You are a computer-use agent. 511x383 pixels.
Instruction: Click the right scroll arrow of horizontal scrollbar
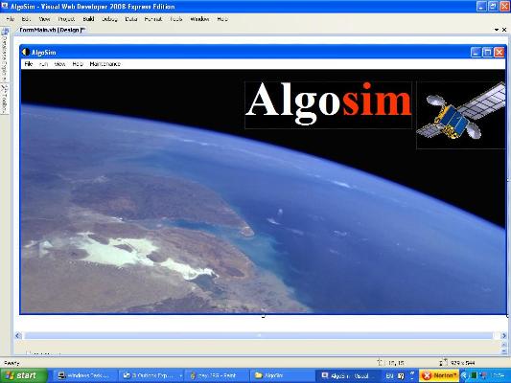pyautogui.click(x=503, y=335)
